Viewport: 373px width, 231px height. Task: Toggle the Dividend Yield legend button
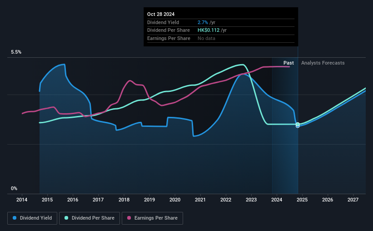coord(32,218)
